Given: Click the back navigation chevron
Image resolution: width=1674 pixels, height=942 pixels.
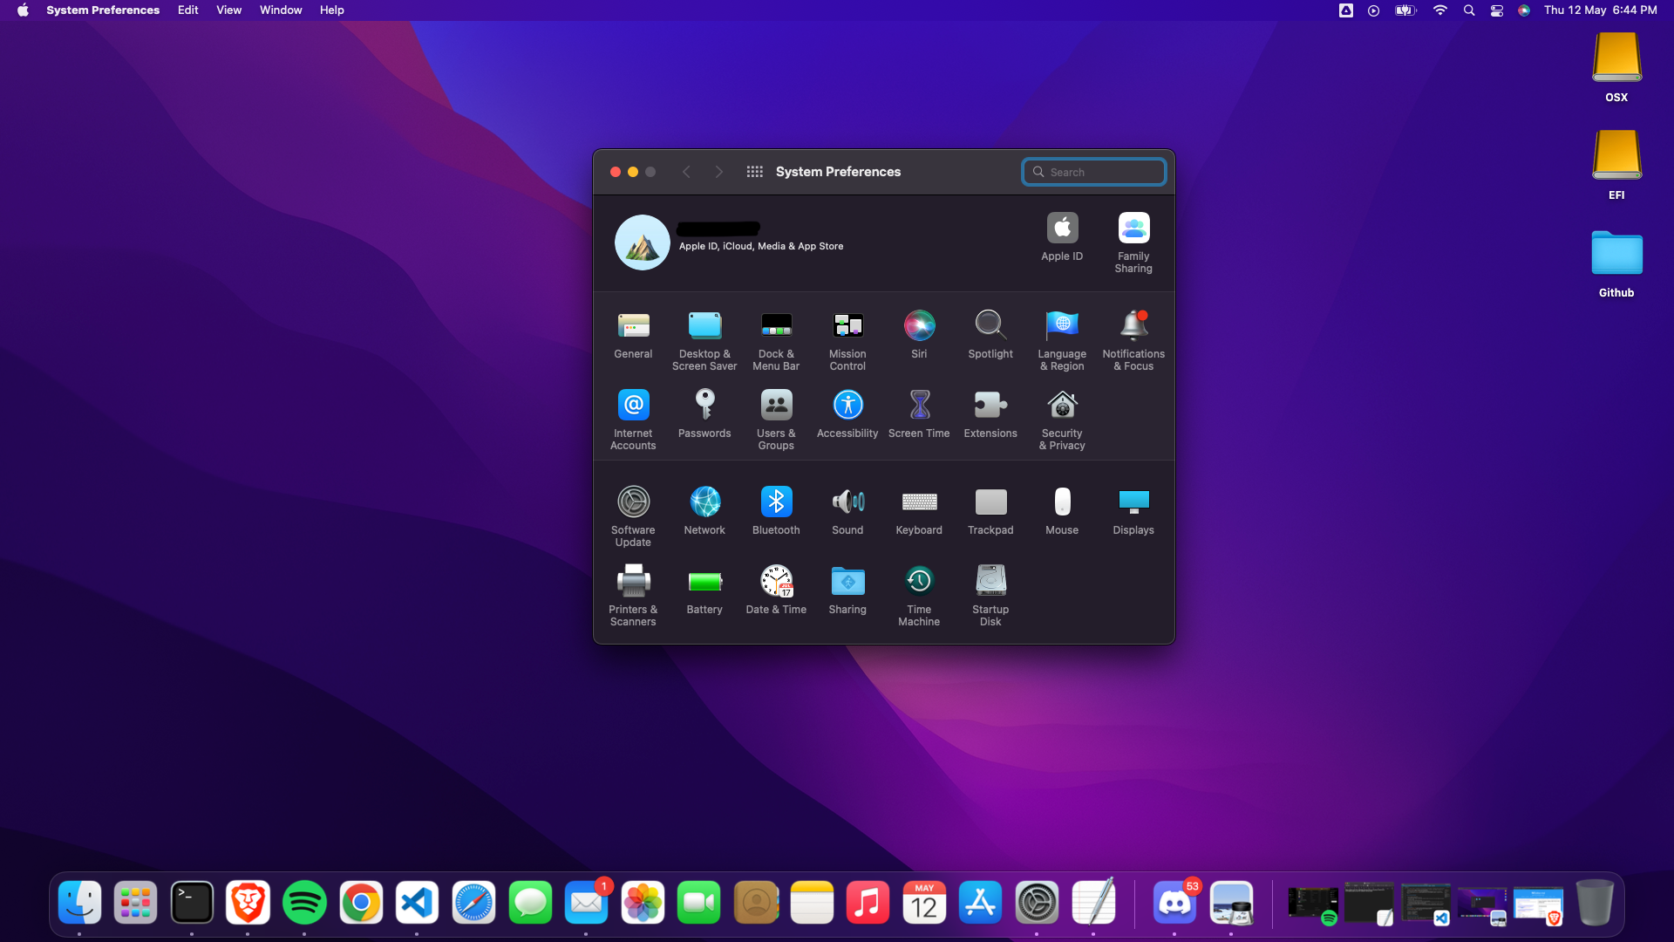Looking at the screenshot, I should 686,172.
